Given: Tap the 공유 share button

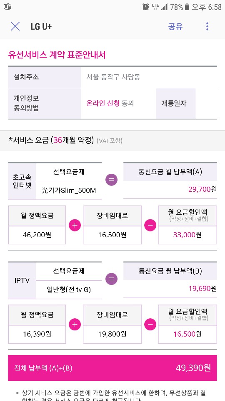Looking at the screenshot, I should [x=175, y=26].
